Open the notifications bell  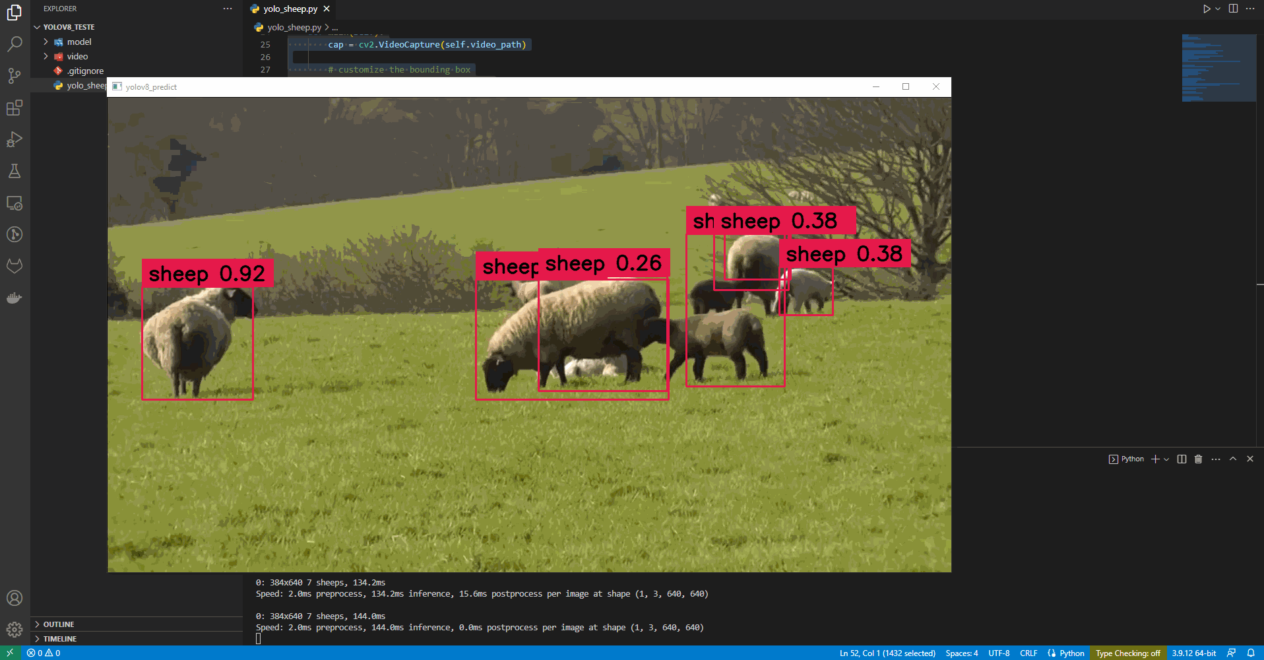[x=1251, y=653]
